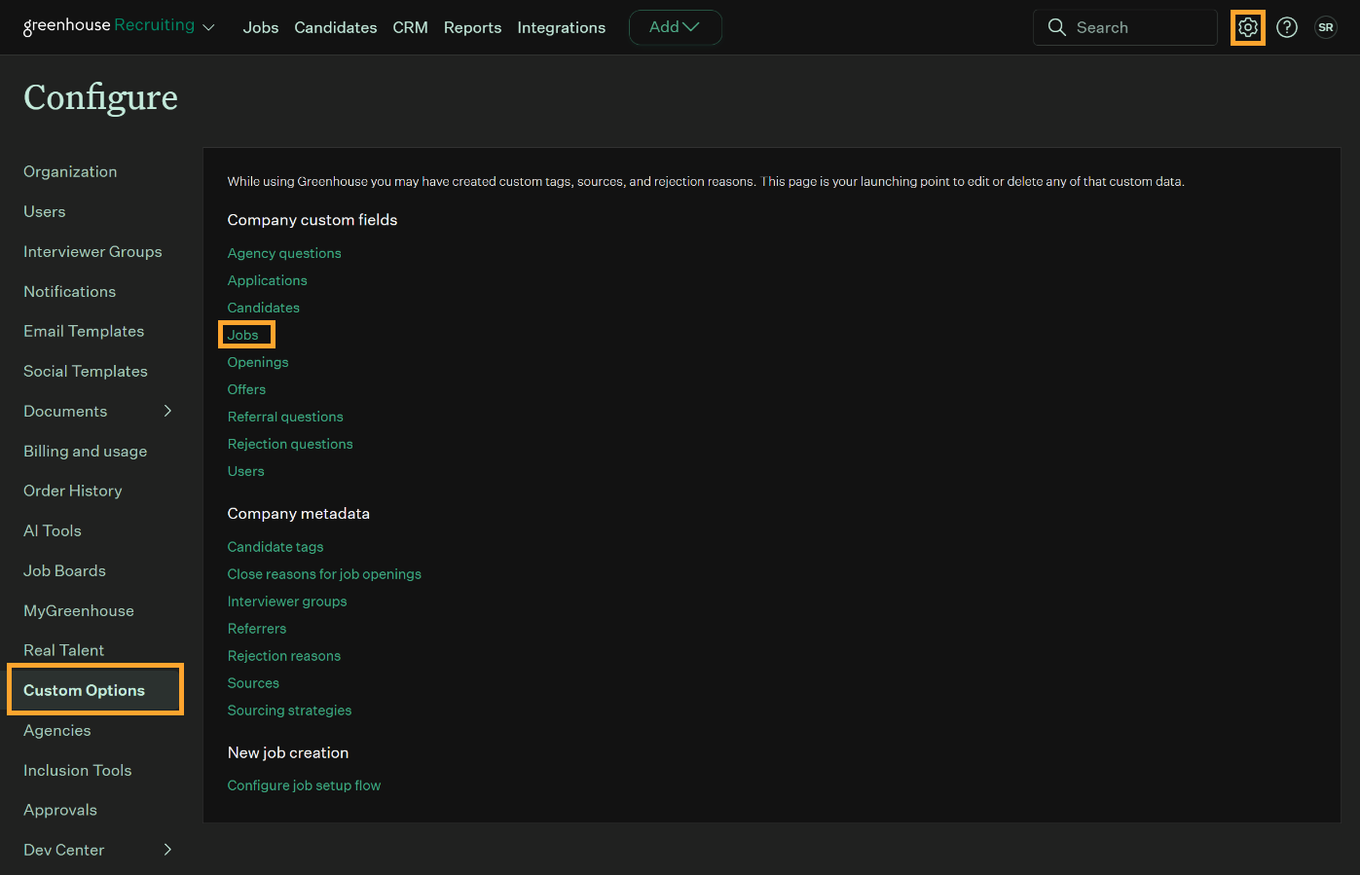Open Order History in the sidebar
The width and height of the screenshot is (1360, 875).
(x=73, y=491)
